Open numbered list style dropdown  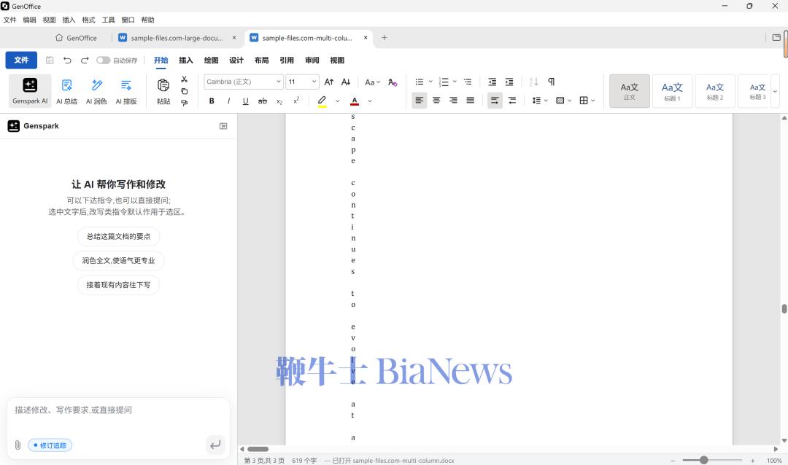(x=455, y=82)
